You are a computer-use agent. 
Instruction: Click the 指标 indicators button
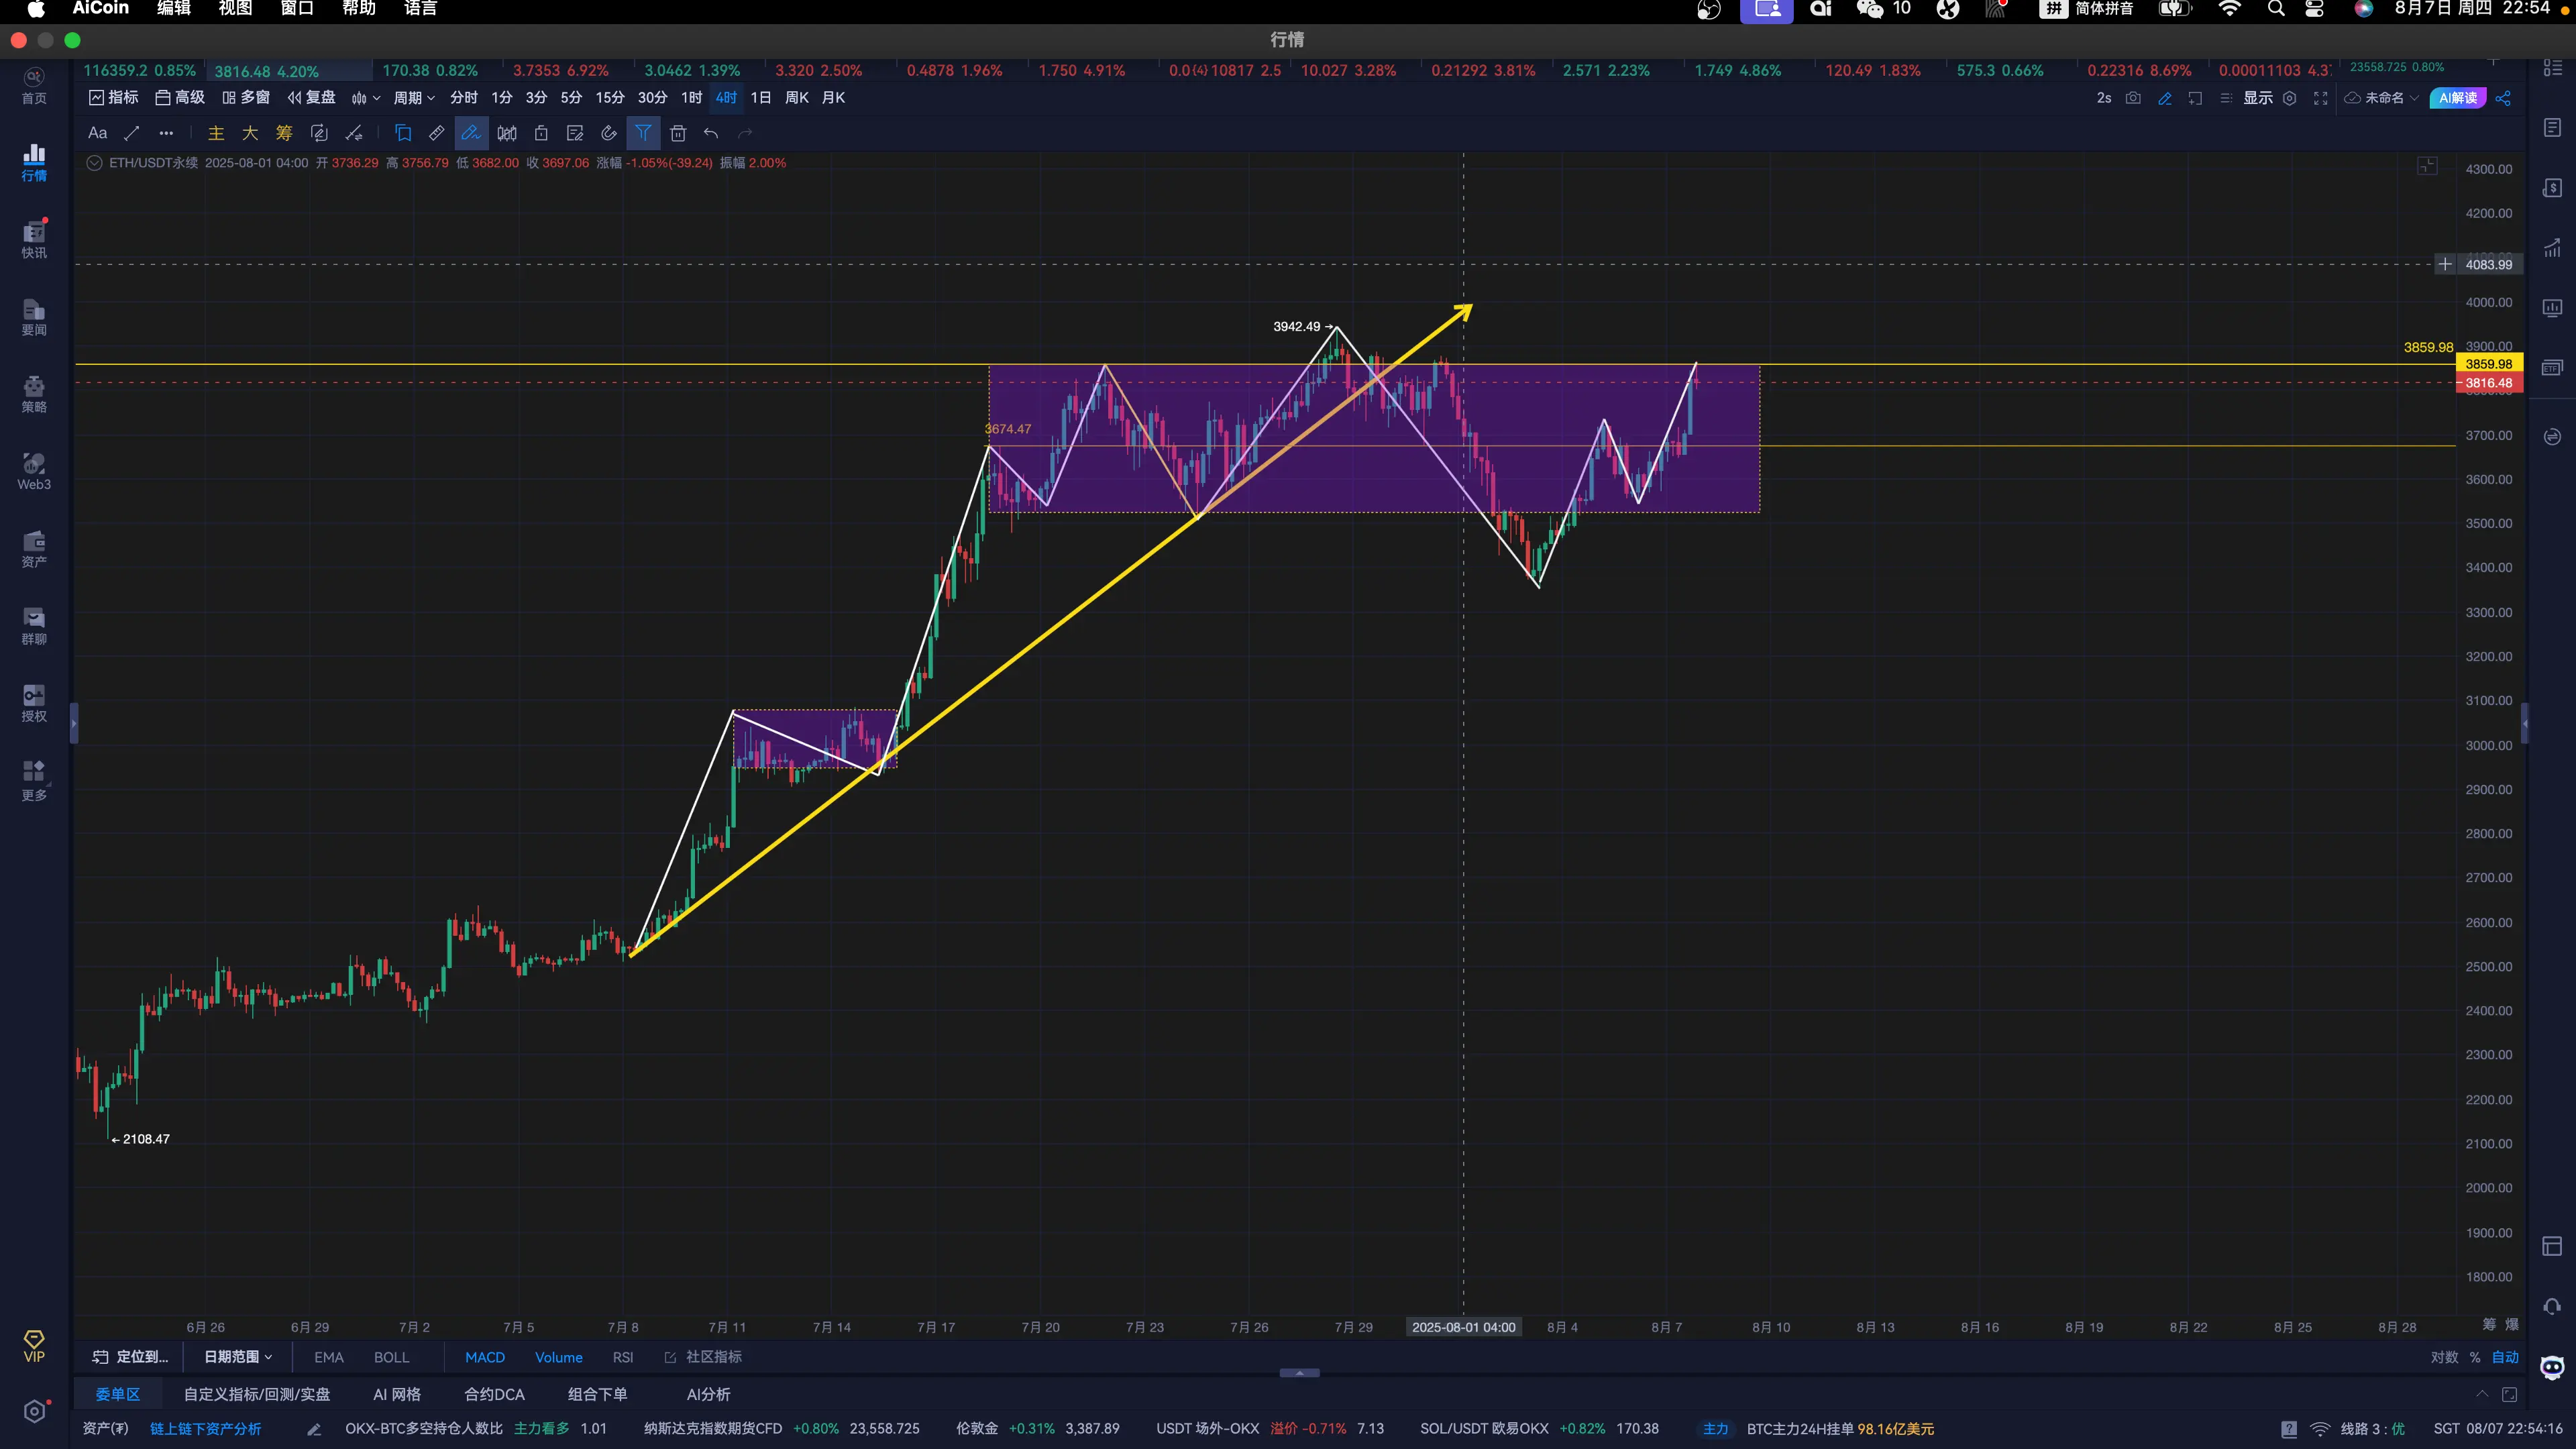point(114,98)
